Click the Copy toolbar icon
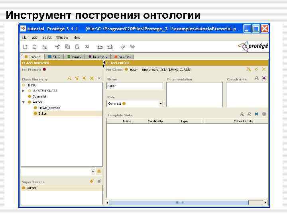Image resolution: width=287 pixels, height=215 pixels. coord(67,47)
